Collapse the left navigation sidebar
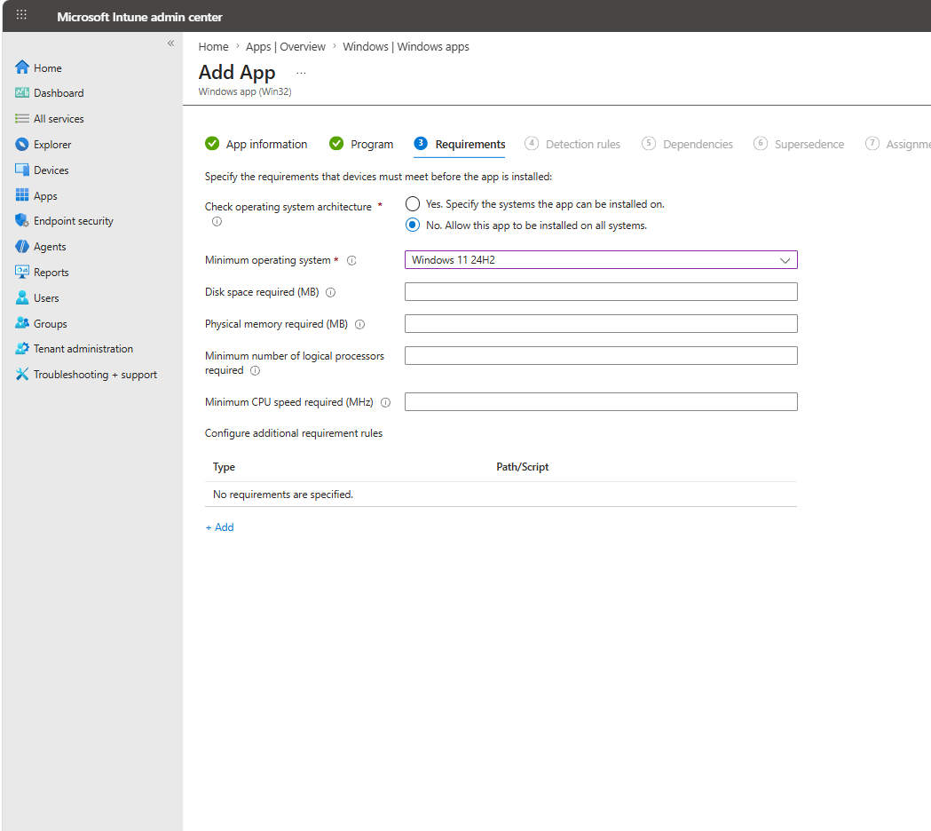This screenshot has width=931, height=831. 171,44
